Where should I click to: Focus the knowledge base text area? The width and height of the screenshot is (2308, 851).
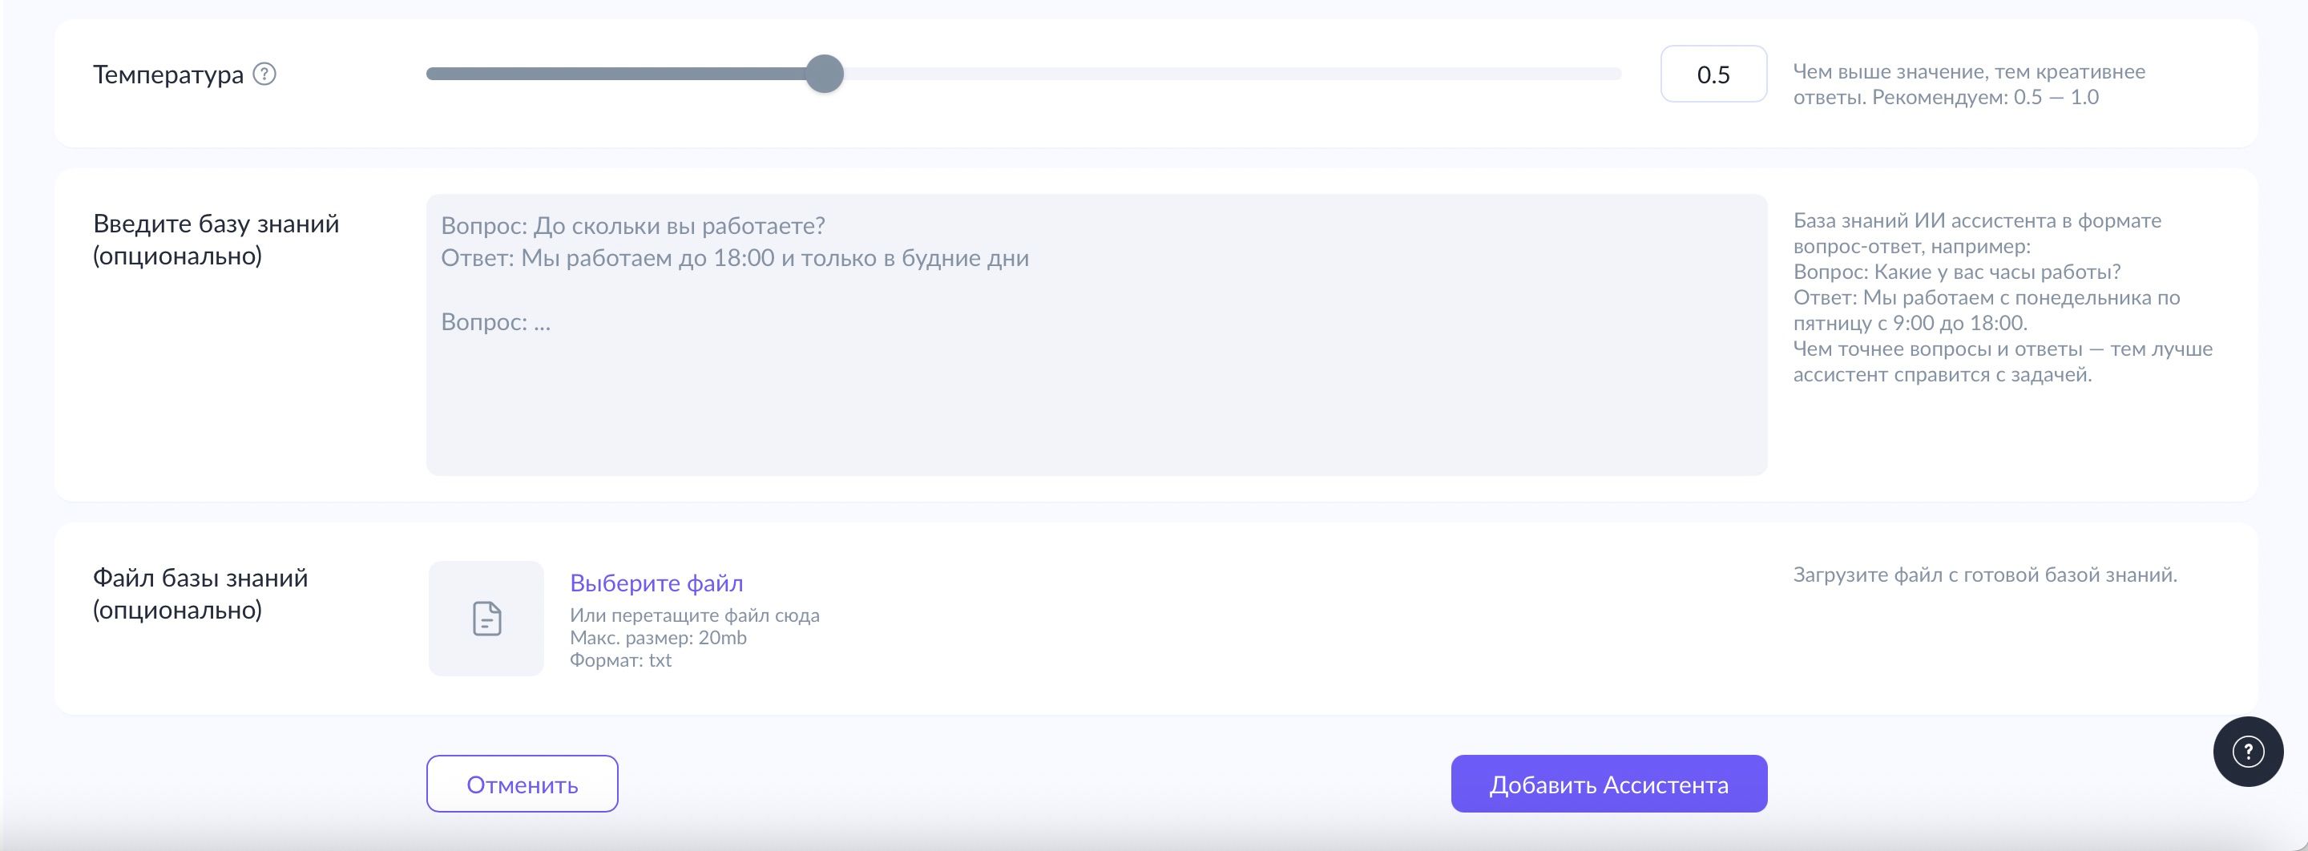tap(1096, 335)
